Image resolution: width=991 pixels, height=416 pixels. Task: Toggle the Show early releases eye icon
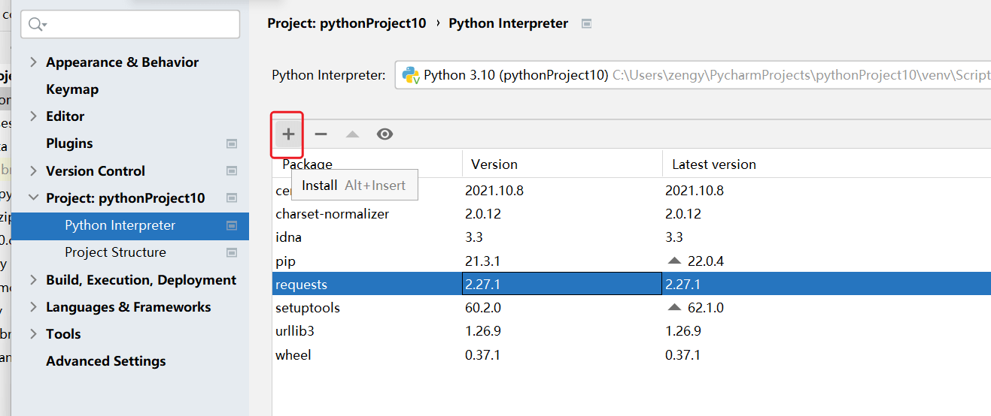tap(385, 134)
